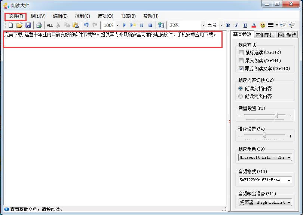The height and width of the screenshot is (215, 303).
Task: Open the 书签(B) menu
Action: tap(128, 16)
